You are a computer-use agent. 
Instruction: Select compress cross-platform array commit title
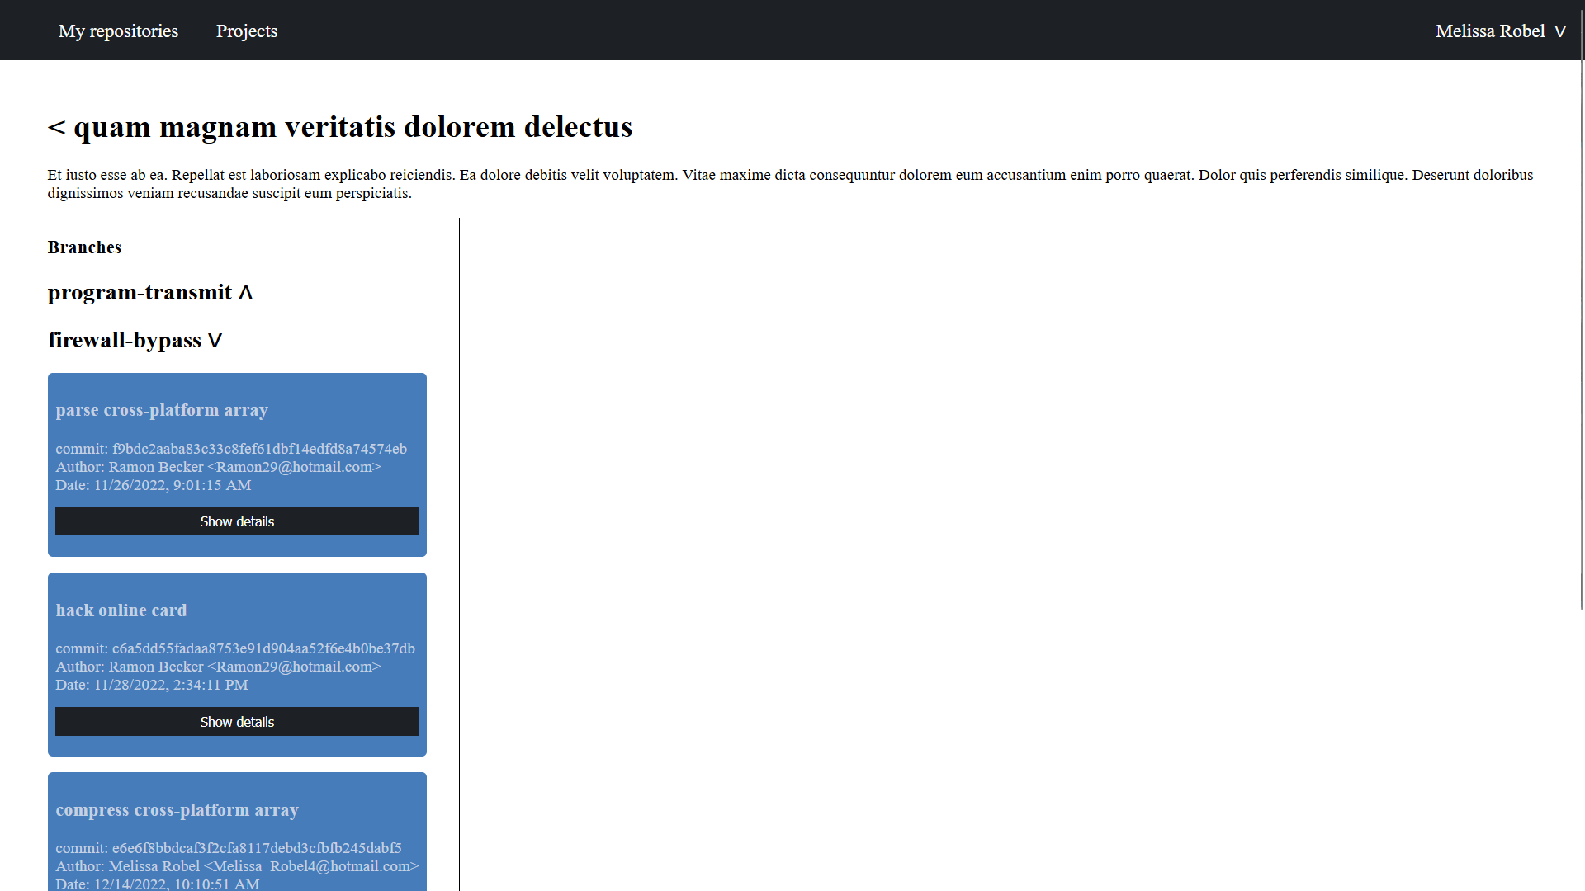(x=177, y=810)
